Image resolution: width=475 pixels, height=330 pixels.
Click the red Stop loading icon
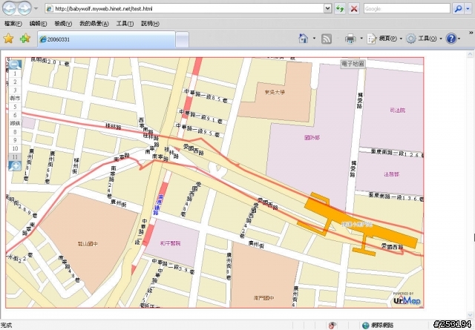click(x=353, y=9)
